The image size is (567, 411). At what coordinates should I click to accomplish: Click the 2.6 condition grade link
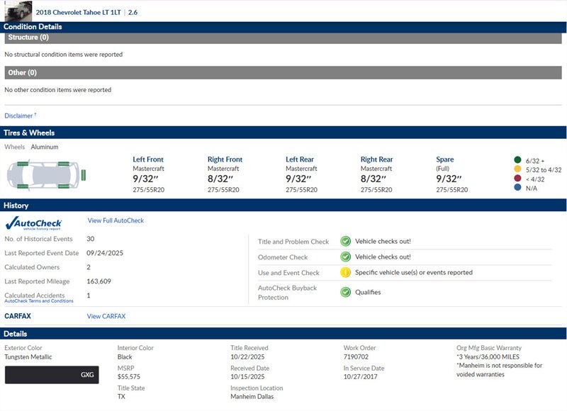click(x=133, y=12)
